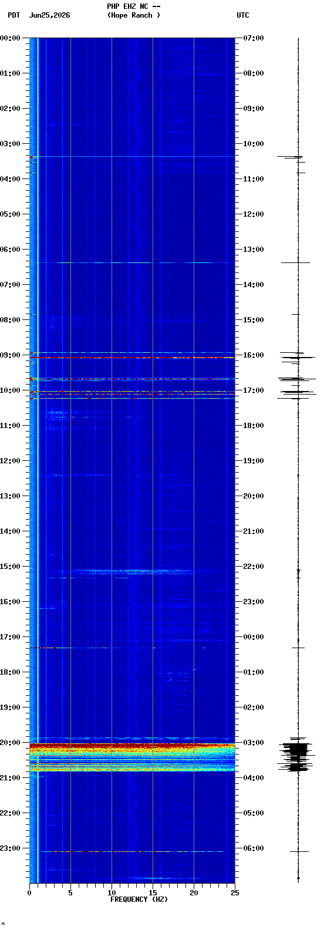The height and width of the screenshot is (930, 324).
Task: Click the 16:00 UTC time label
Action: [254, 355]
